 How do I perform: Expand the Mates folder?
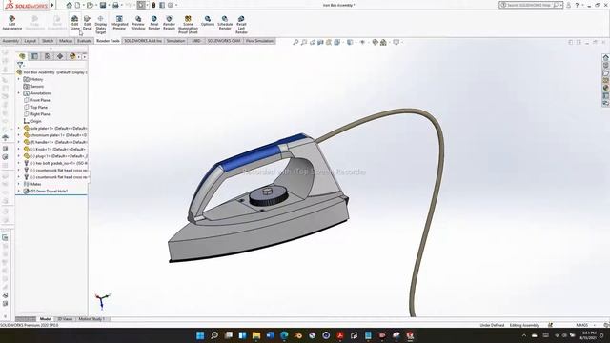(x=19, y=184)
